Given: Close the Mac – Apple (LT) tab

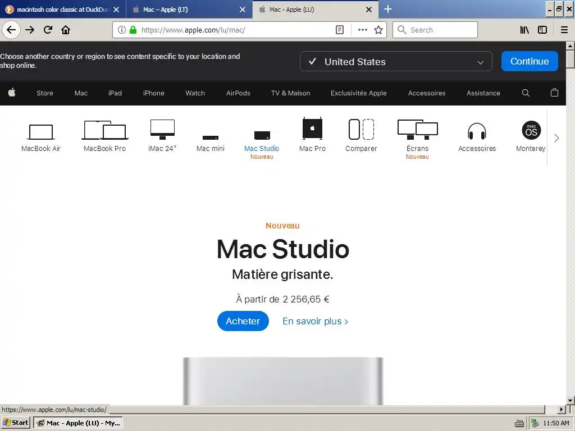Looking at the screenshot, I should [243, 10].
